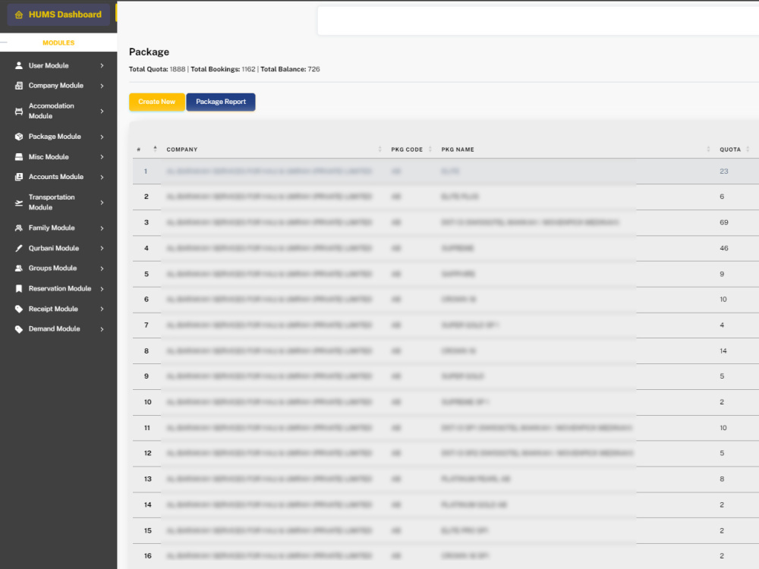Image resolution: width=759 pixels, height=569 pixels.
Task: Click the Demand Module tag icon
Action: point(19,329)
